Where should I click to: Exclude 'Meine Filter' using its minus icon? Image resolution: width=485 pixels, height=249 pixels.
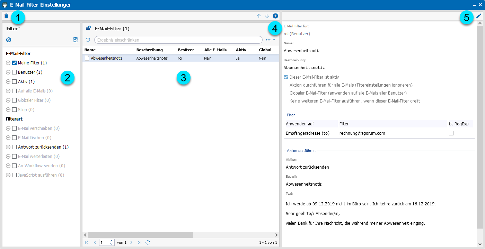[8, 63]
